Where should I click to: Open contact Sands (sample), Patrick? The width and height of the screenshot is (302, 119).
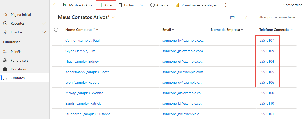click(83, 103)
